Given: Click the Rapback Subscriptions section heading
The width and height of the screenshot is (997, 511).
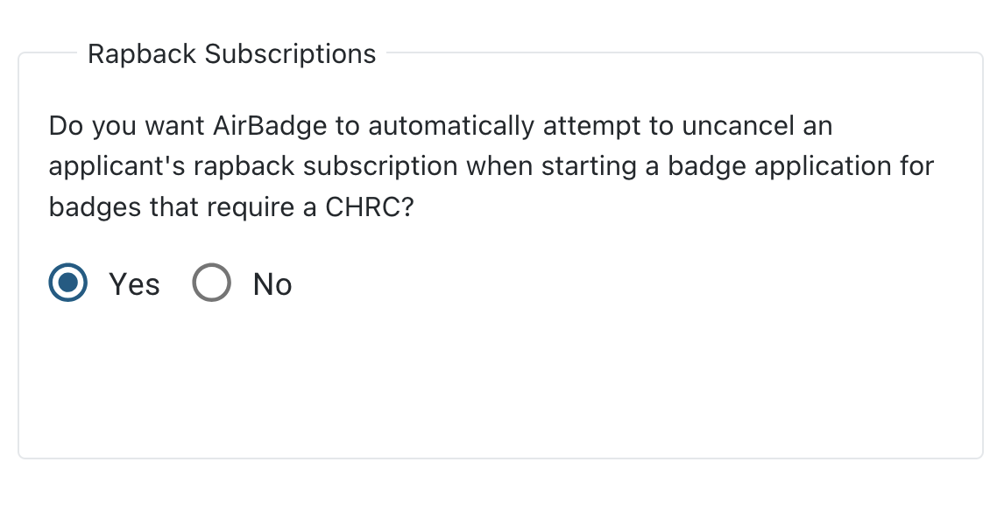Looking at the screenshot, I should pyautogui.click(x=232, y=54).
